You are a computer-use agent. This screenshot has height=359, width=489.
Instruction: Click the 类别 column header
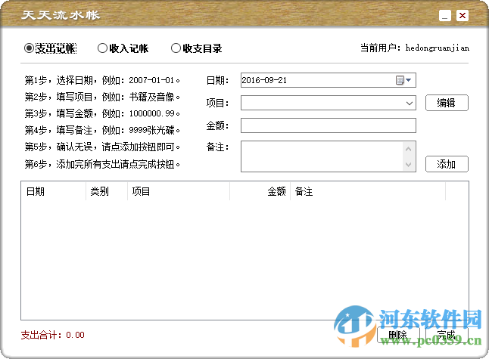107,191
